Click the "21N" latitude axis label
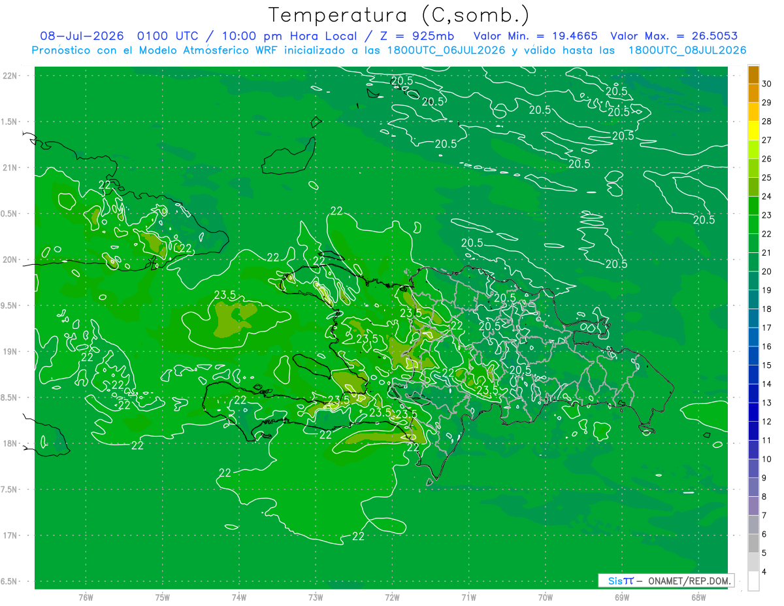The image size is (784, 606). [11, 167]
